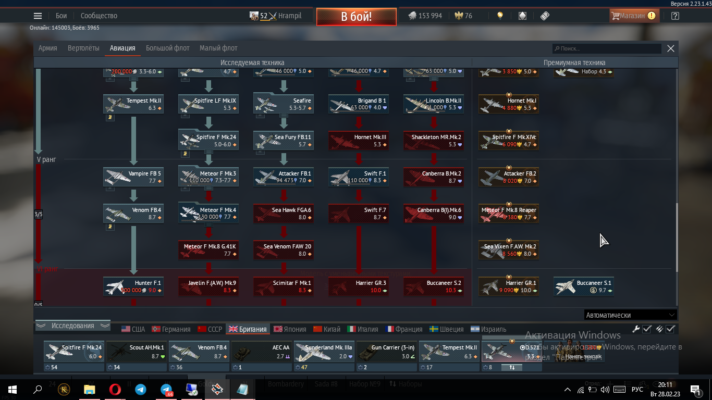Select premium Buccaneer S.1 card
The image size is (712, 400).
pos(584,286)
